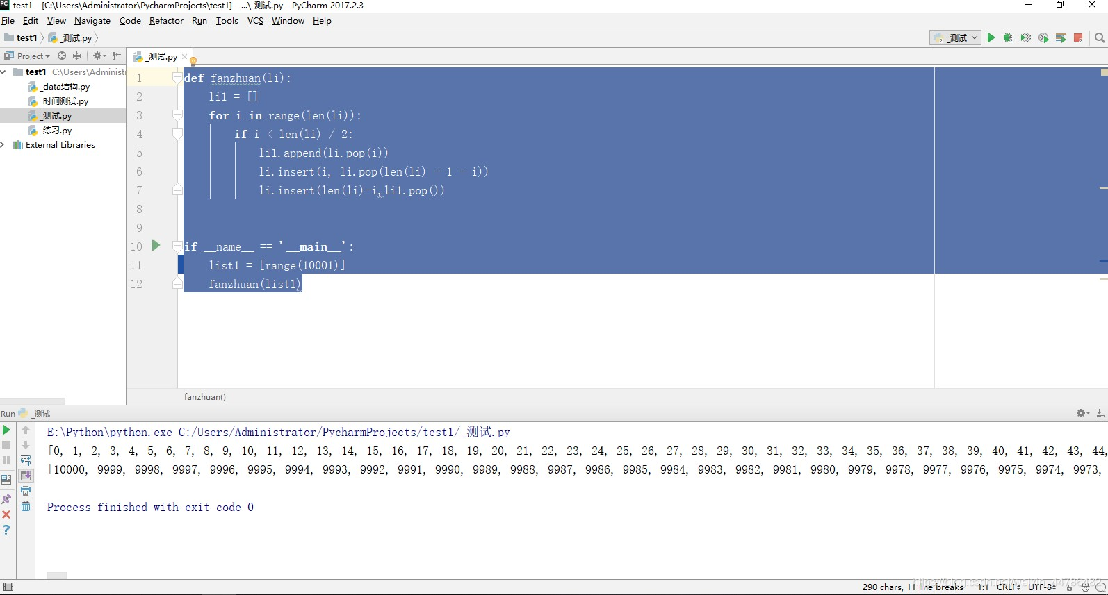Screen dimensions: 1108x595
Task: Click the Up the stack trace arrow
Action: [x=26, y=430]
